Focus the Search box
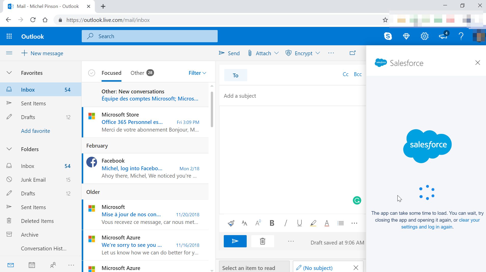The height and width of the screenshot is (272, 486). pyautogui.click(x=150, y=36)
